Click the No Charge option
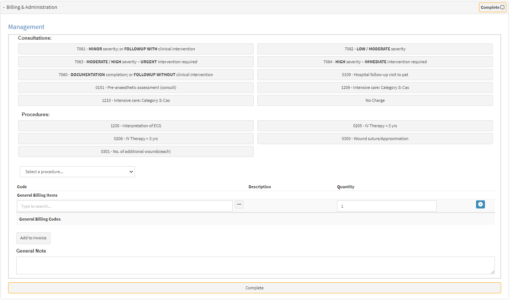The image size is (510, 300). pos(375,100)
